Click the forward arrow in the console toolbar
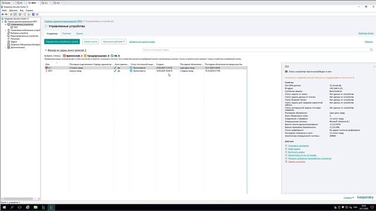Screen dimensions: 376x211 click(x=6, y=14)
